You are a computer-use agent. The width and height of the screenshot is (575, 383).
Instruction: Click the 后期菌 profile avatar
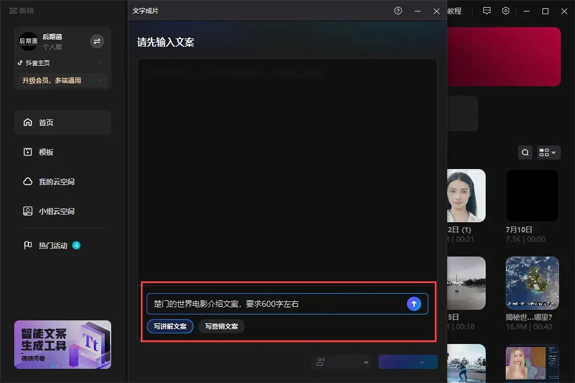coord(28,41)
